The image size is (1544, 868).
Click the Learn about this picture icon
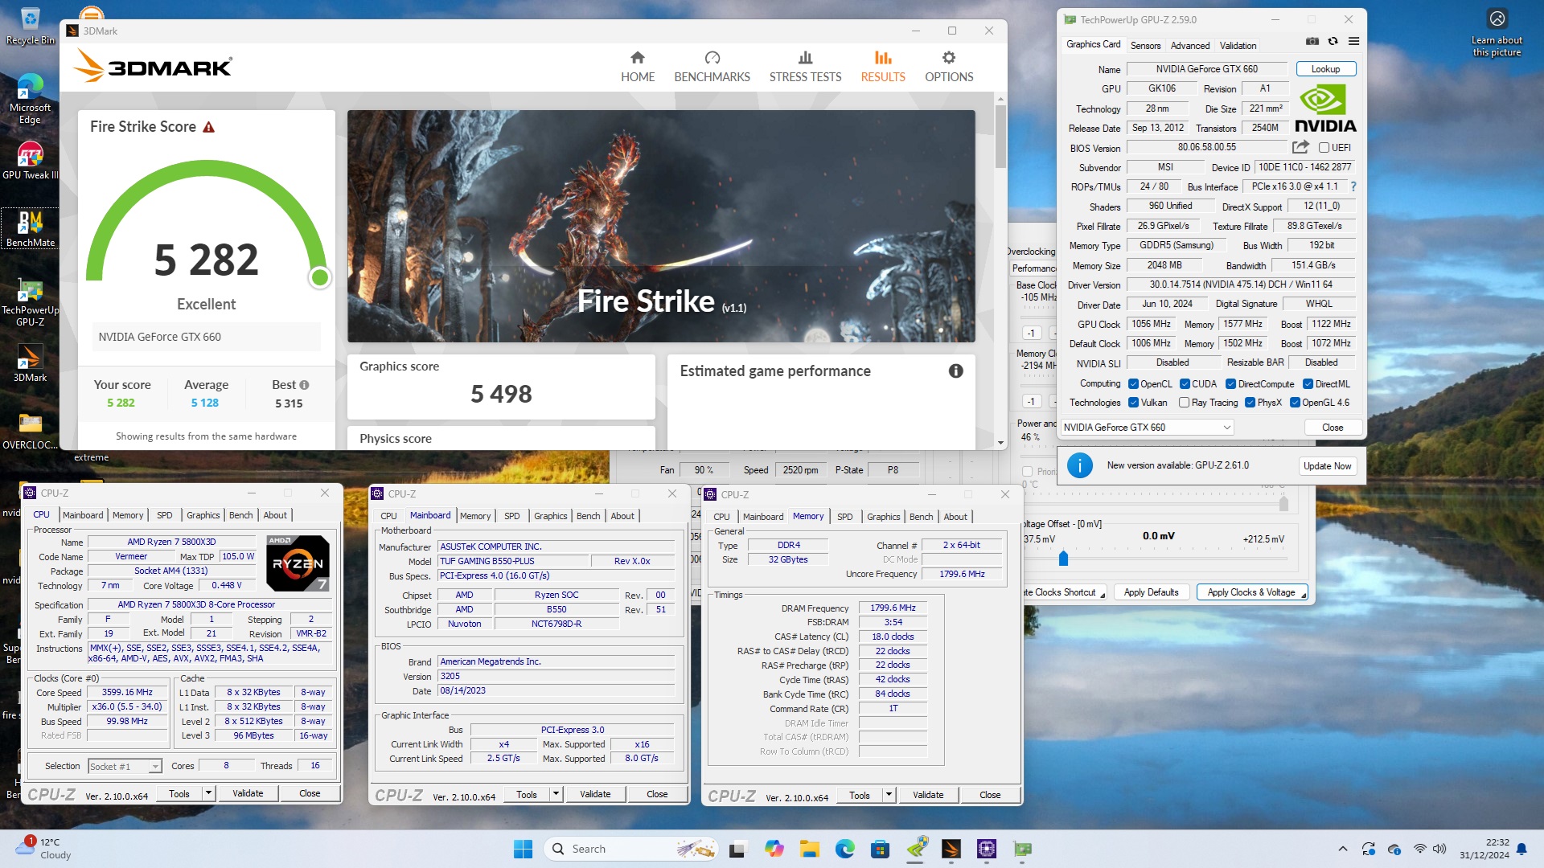[1497, 33]
